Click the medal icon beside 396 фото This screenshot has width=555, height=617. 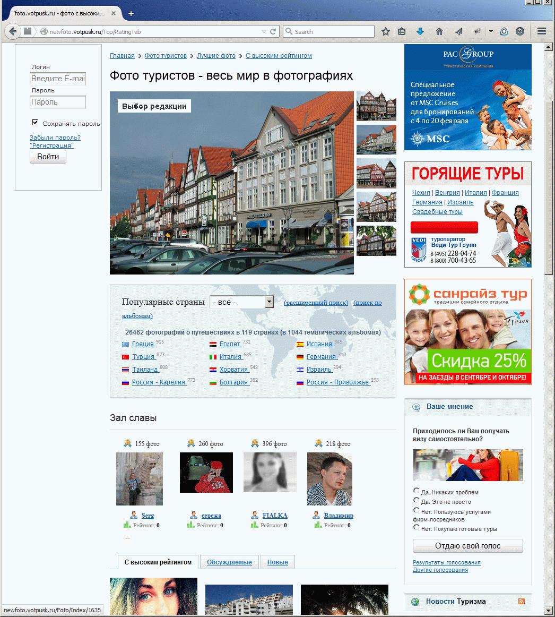[255, 443]
